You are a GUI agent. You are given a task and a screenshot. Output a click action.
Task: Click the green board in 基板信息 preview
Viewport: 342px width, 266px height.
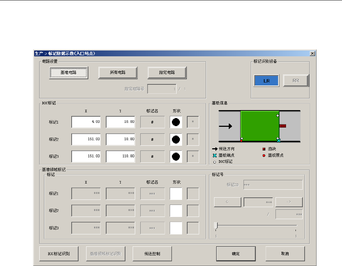(259, 126)
